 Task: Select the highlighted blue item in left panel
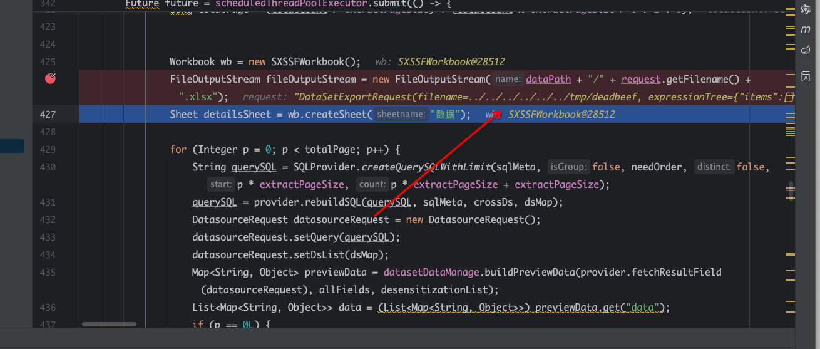point(12,146)
